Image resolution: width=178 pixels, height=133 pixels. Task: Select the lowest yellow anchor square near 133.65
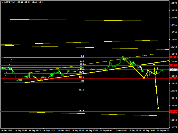[x=158, y=109]
